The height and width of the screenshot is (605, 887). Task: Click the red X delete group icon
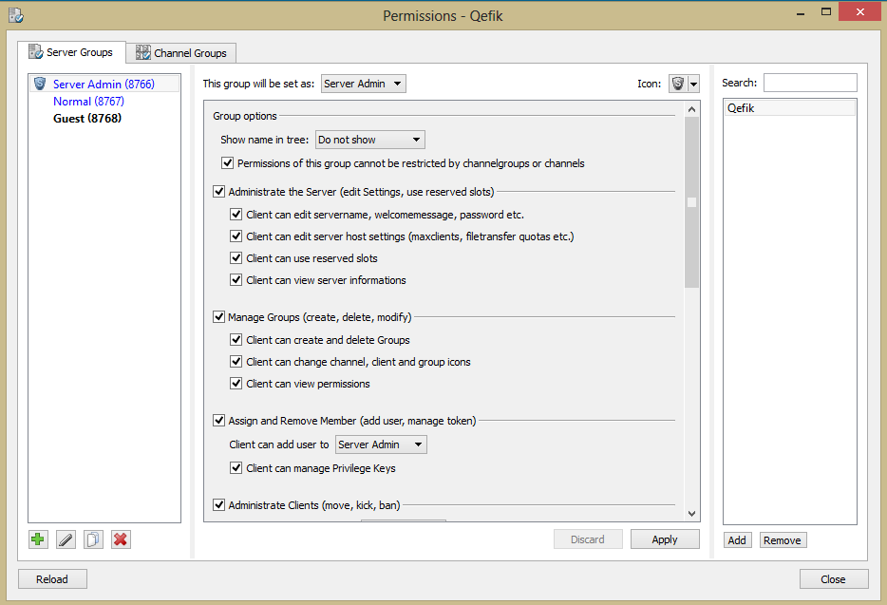[121, 539]
